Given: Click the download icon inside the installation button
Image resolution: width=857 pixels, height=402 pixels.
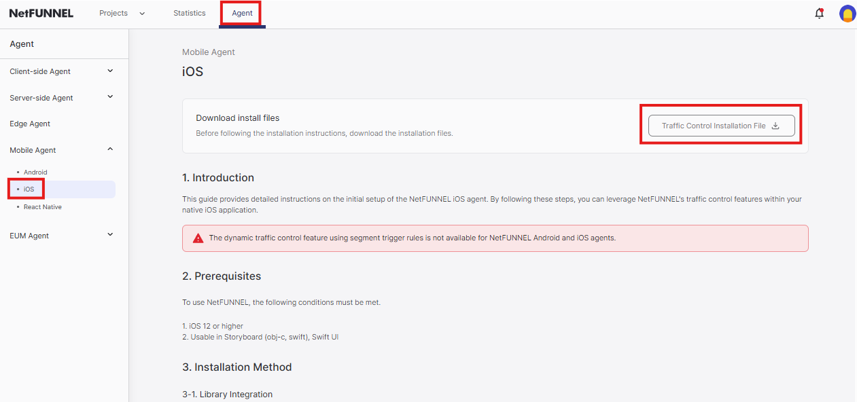Looking at the screenshot, I should point(775,125).
